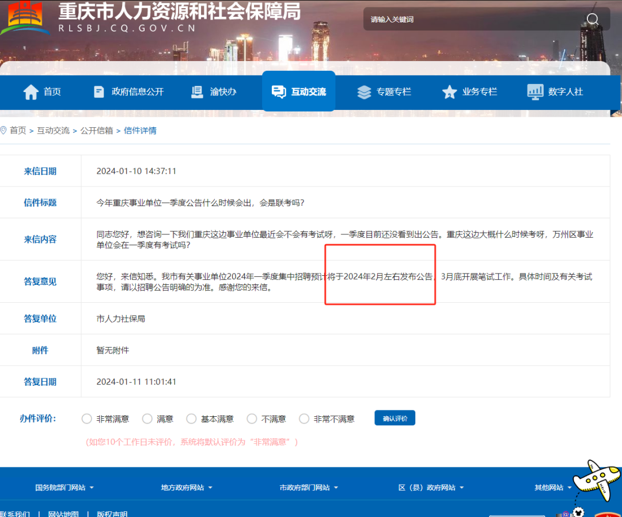This screenshot has height=517, width=622.
Task: Focus the 请输入关键词 search field
Action: pyautogui.click(x=474, y=19)
